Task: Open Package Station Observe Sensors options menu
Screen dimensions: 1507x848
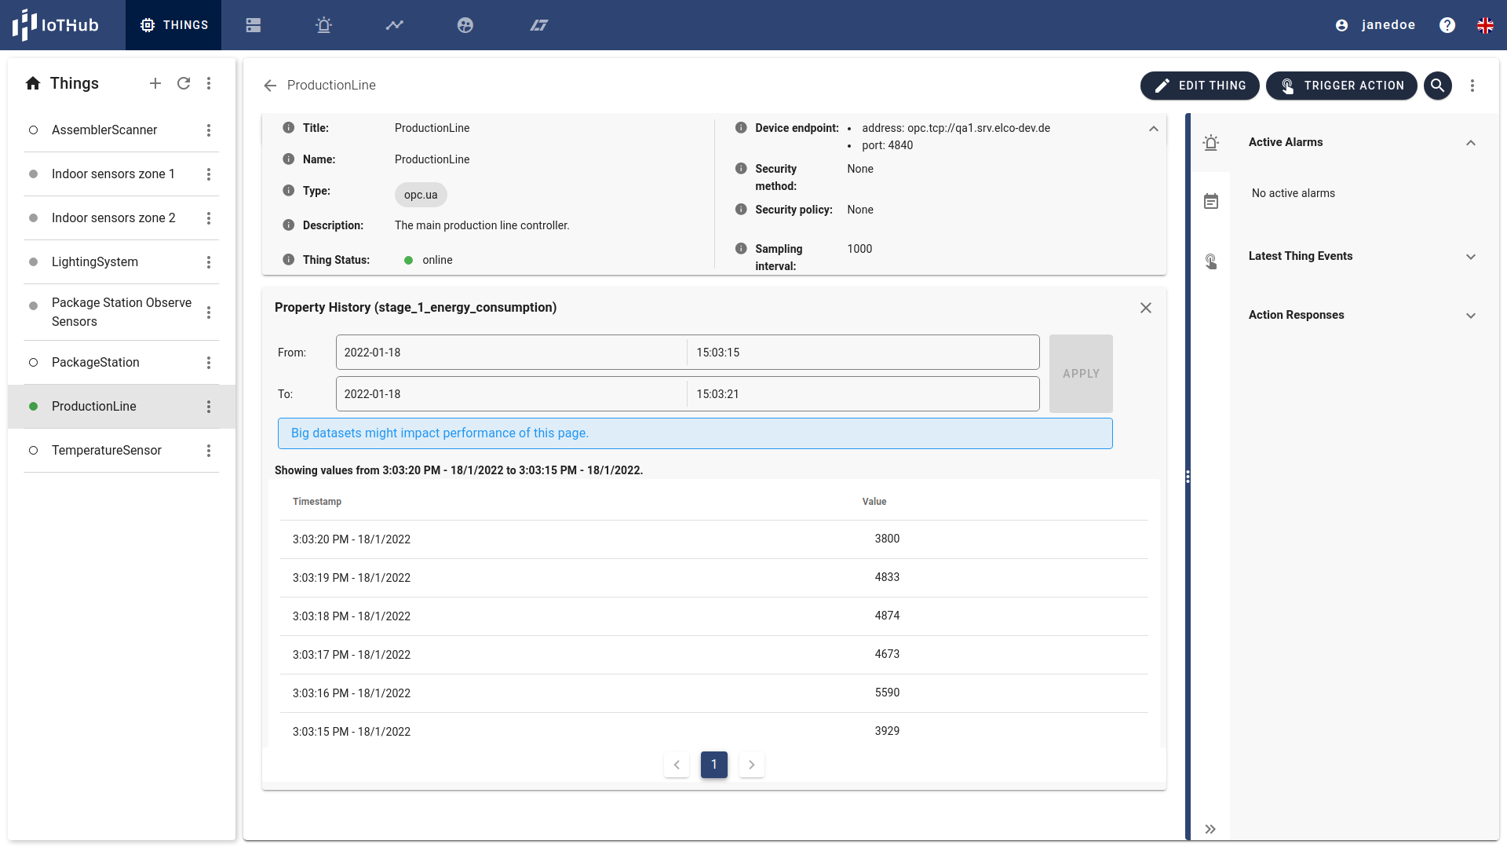Action: pos(209,313)
